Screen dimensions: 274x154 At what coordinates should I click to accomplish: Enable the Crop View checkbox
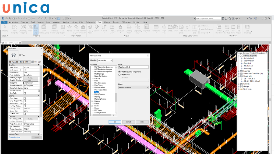(25, 99)
